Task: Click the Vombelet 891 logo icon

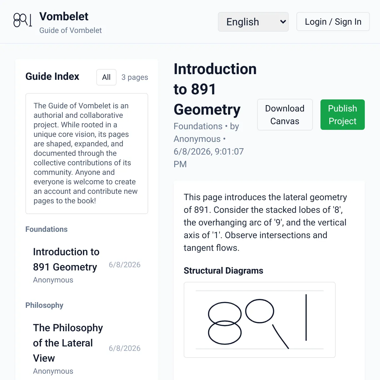Action: point(22,20)
